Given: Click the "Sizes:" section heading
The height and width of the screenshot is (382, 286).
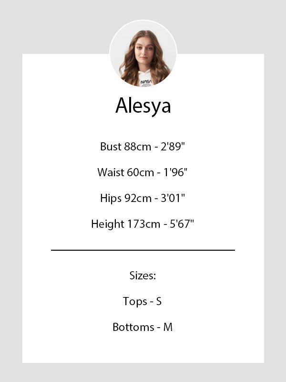Looking at the screenshot, I should tap(143, 276).
